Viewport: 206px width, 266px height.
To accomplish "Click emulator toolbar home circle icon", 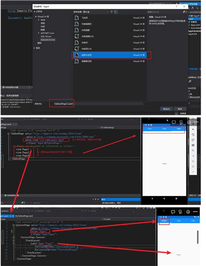I will [193, 161].
